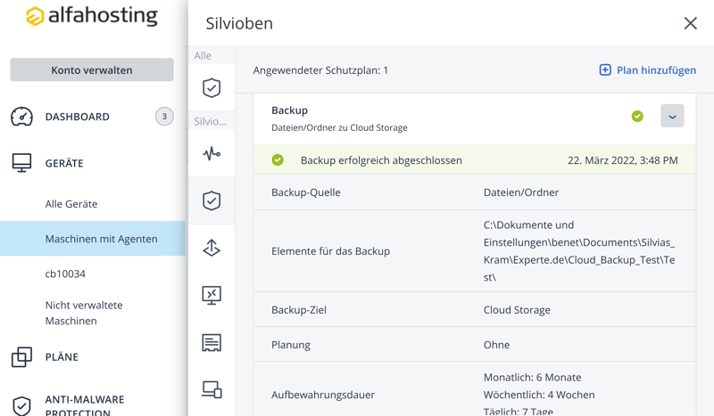Click the green backup status checkmark
Viewport: 714px width, 416px height.
pos(637,116)
